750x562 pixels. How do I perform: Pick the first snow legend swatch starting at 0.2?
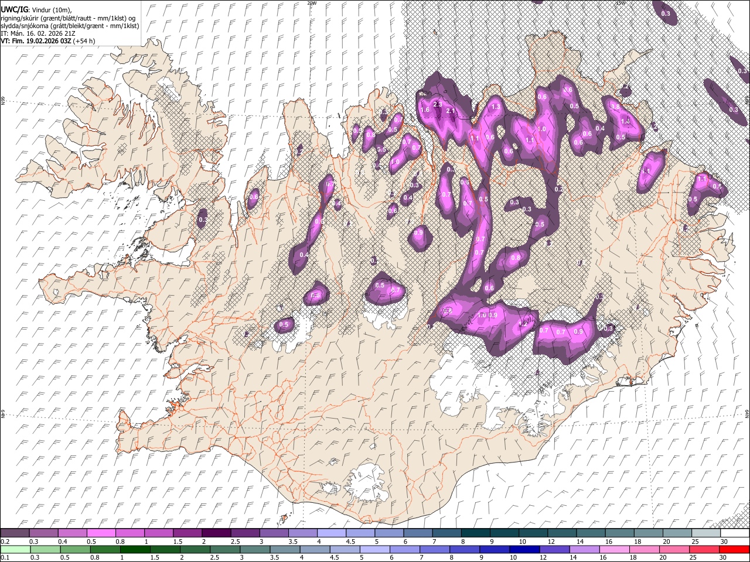(15, 533)
